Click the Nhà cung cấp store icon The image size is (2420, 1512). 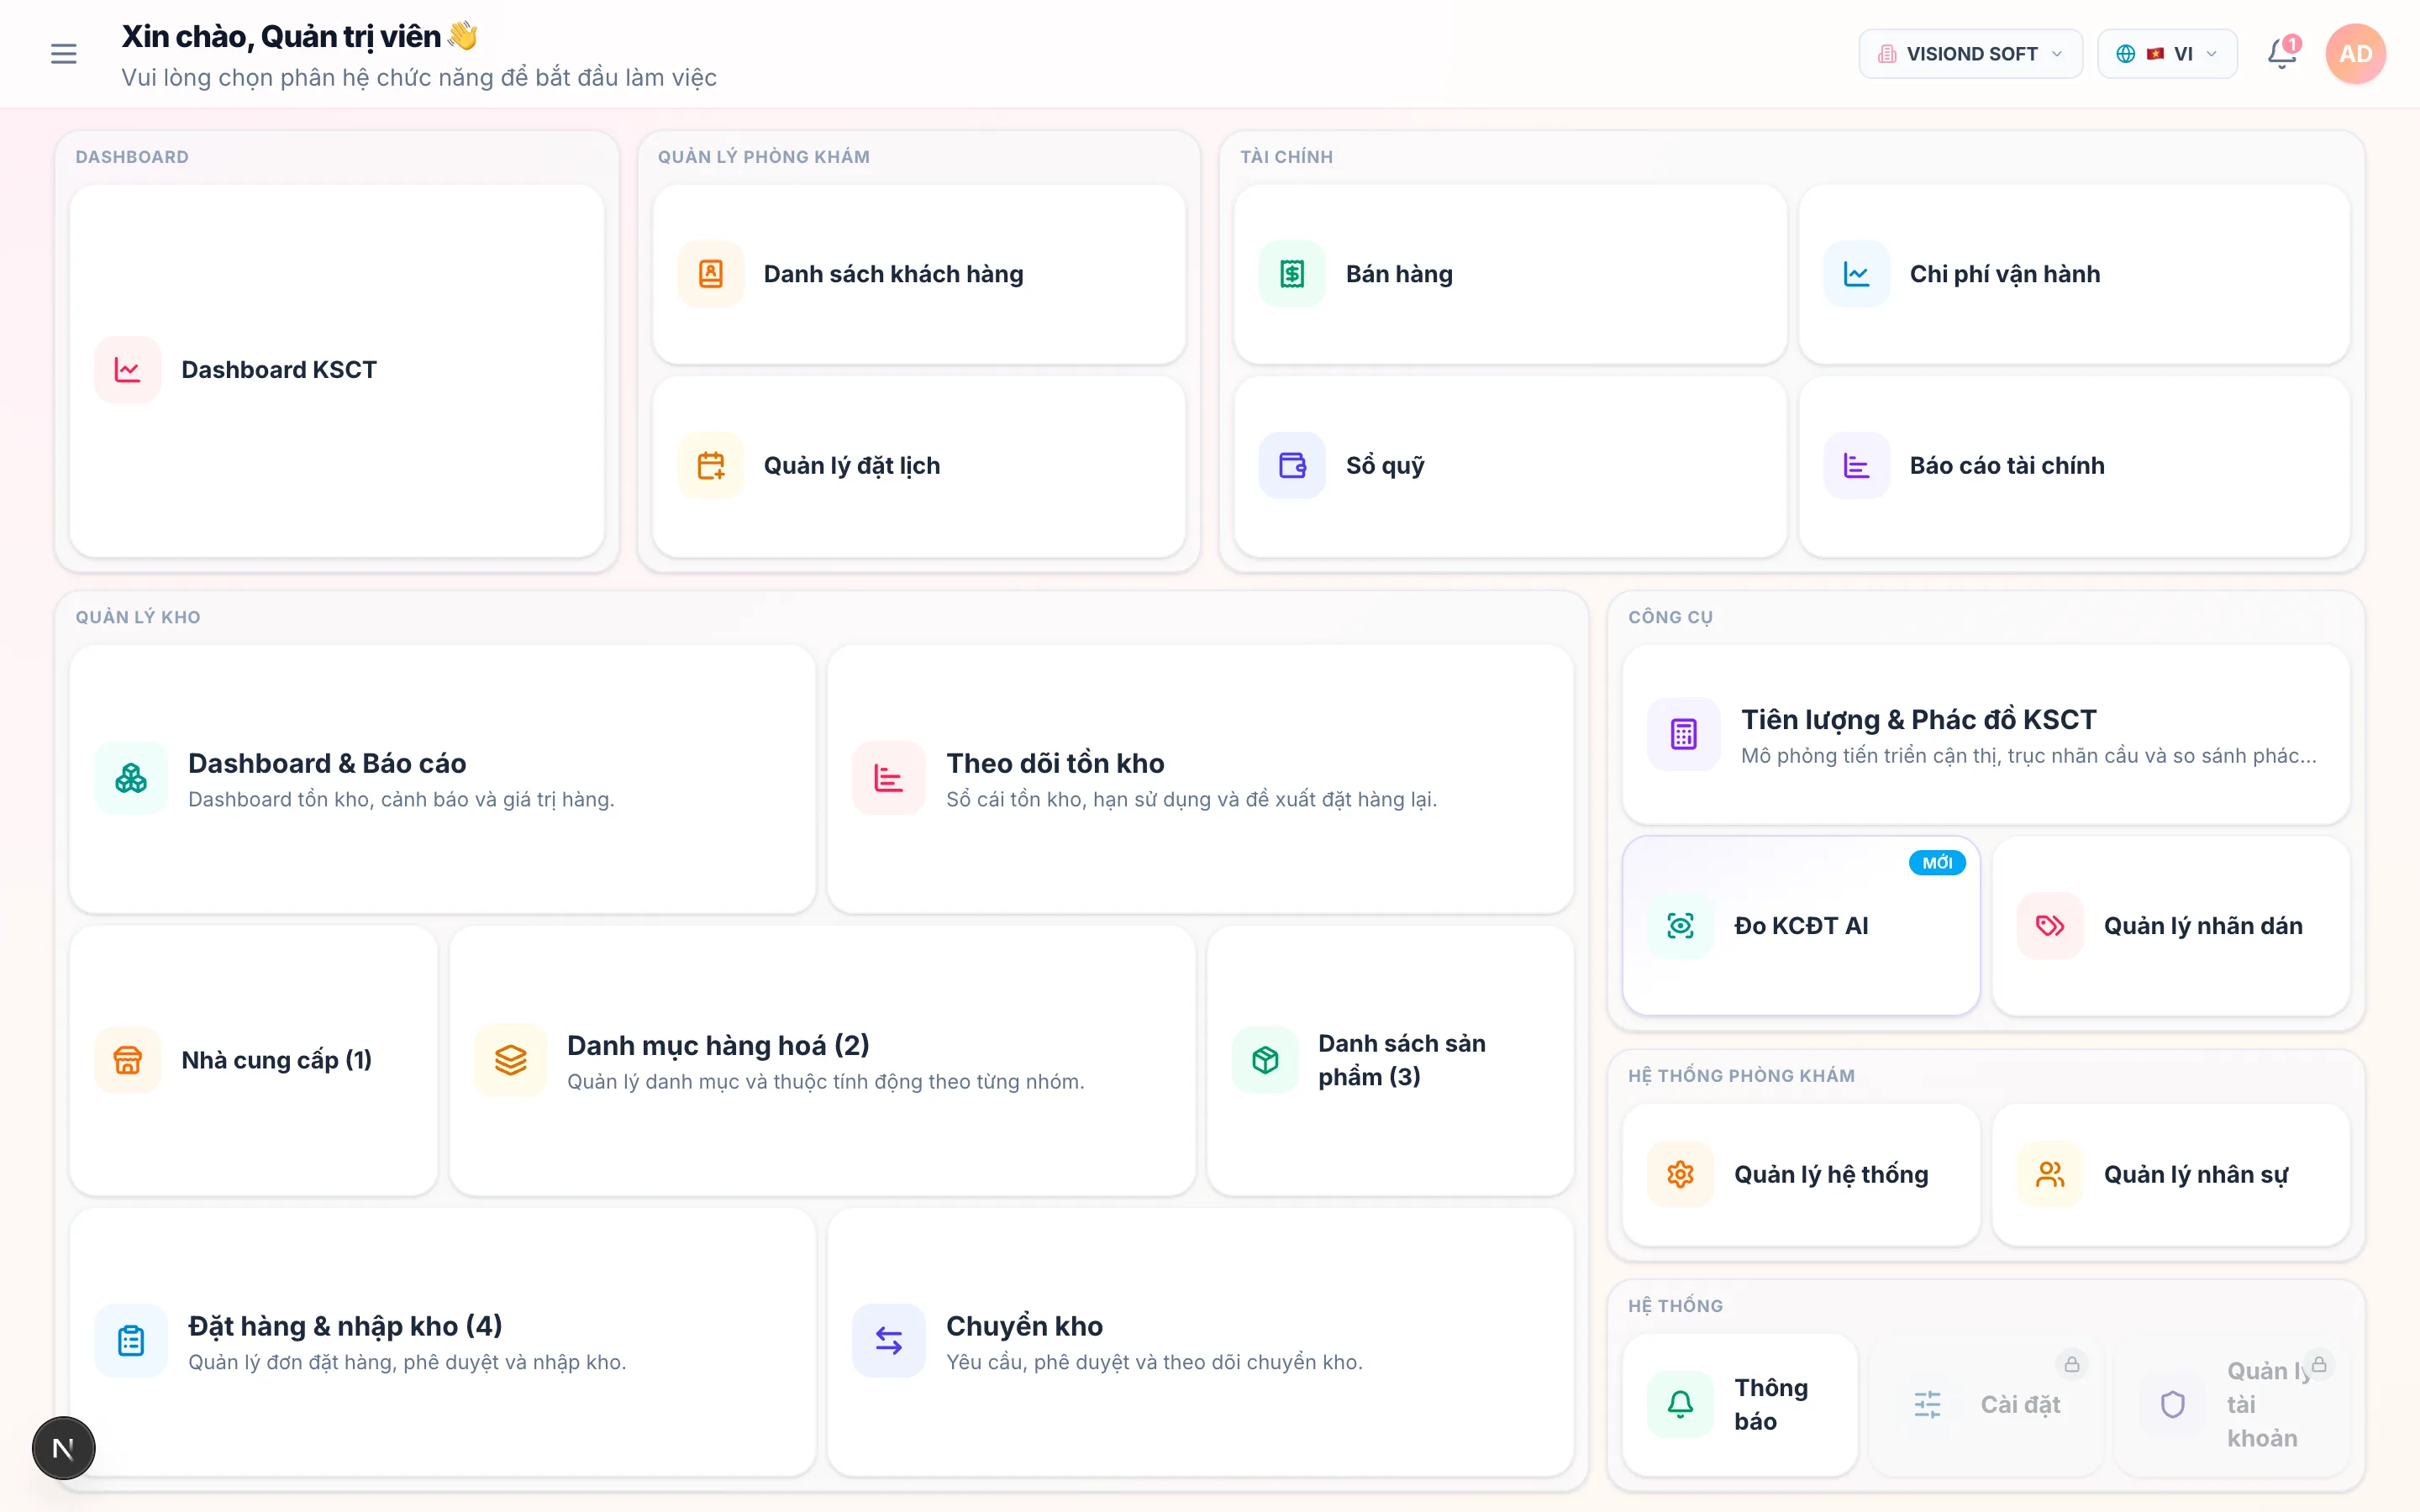point(128,1060)
